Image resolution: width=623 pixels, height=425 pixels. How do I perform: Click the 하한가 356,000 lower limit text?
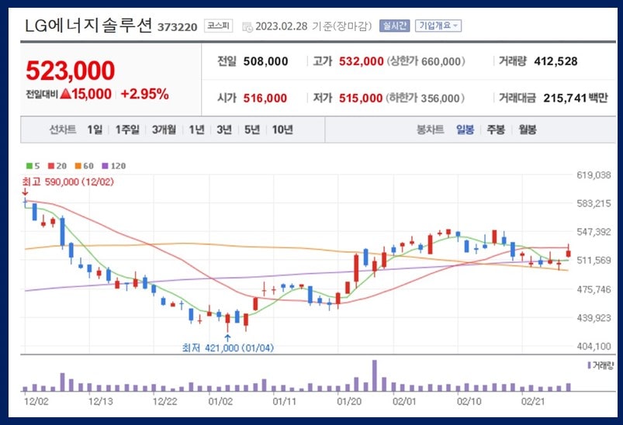[x=425, y=98]
